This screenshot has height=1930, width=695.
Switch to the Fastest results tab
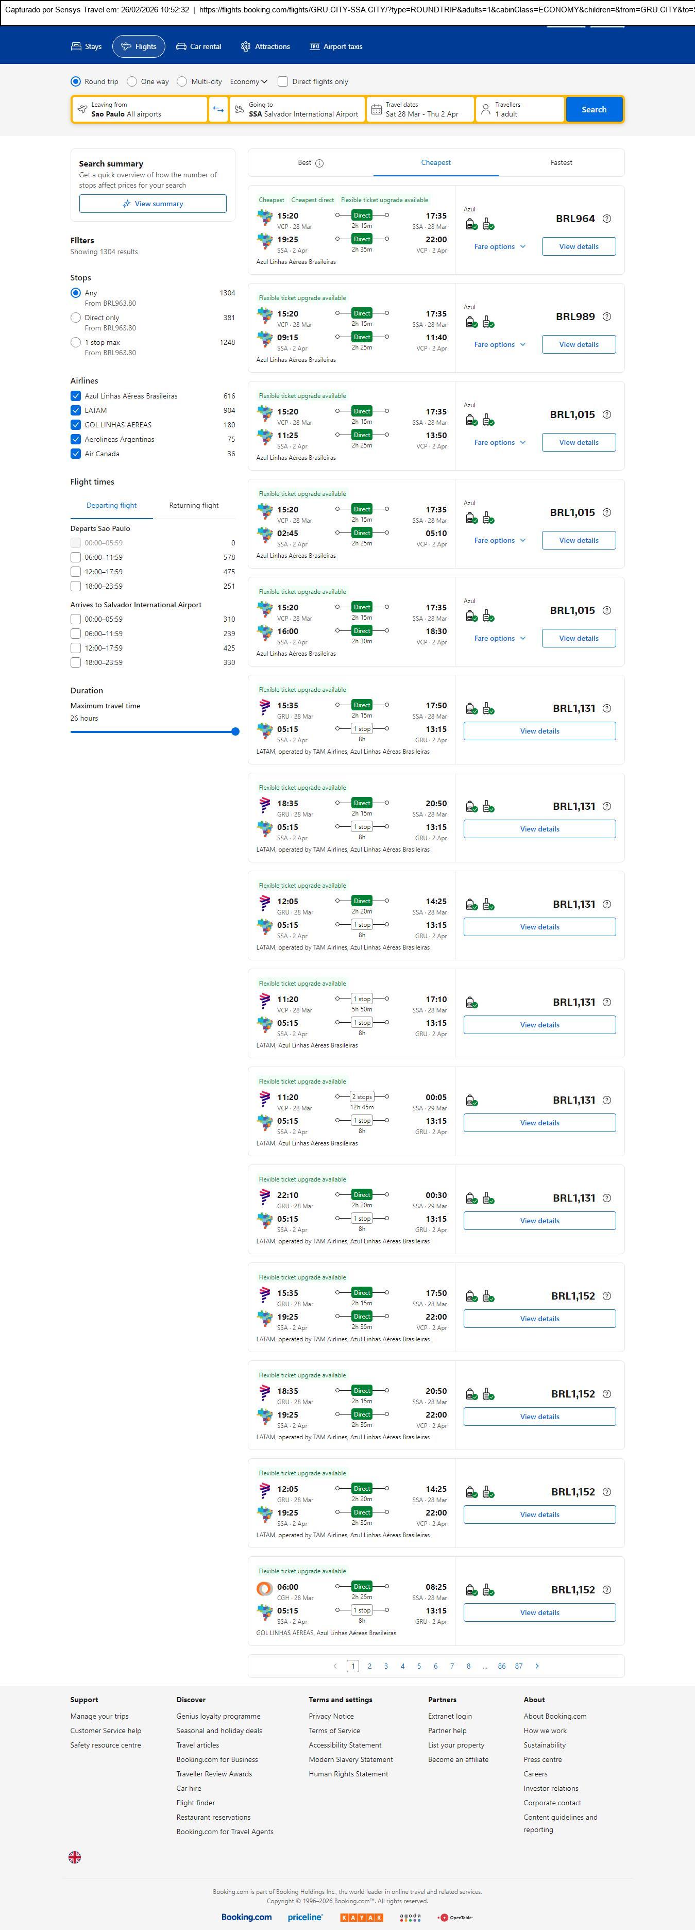[561, 162]
